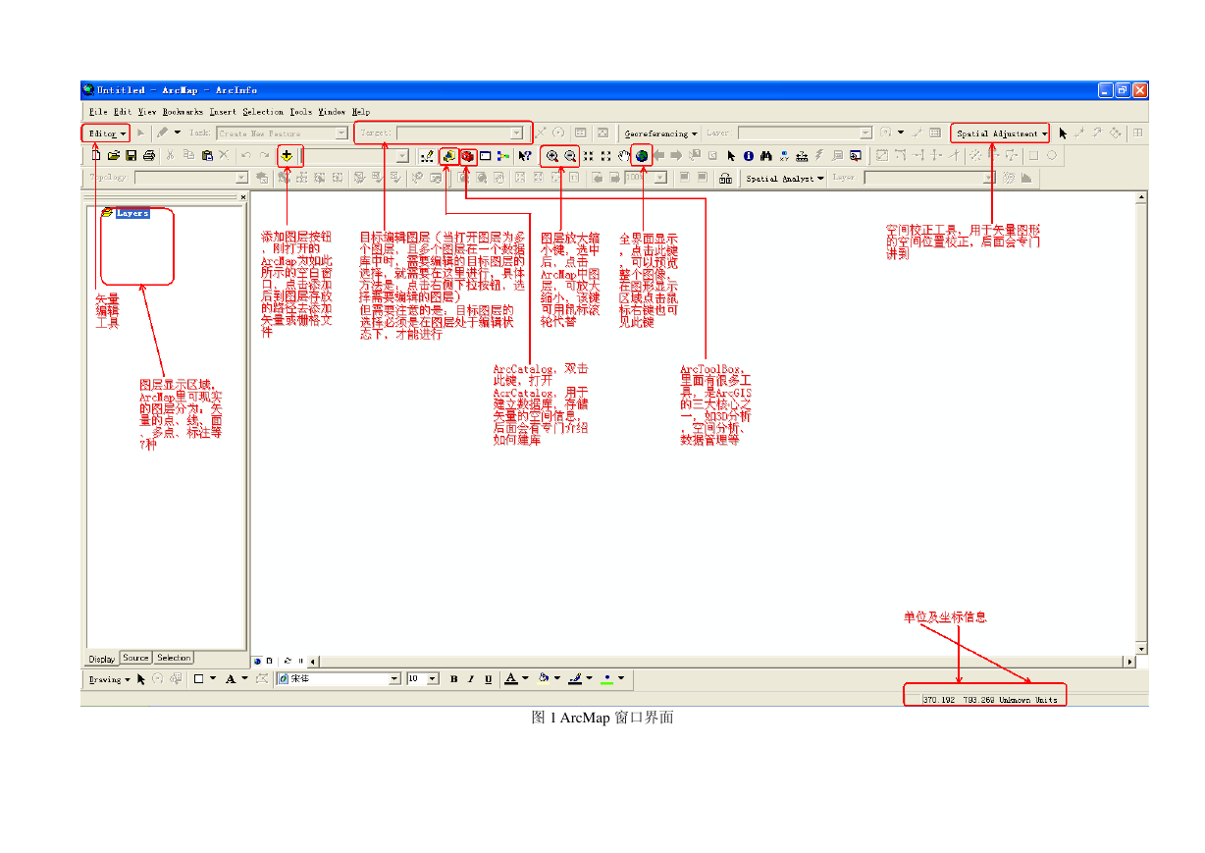Click the Select Elements arrow on Drawing toolbar
This screenshot has width=1205, height=853.
tap(141, 678)
